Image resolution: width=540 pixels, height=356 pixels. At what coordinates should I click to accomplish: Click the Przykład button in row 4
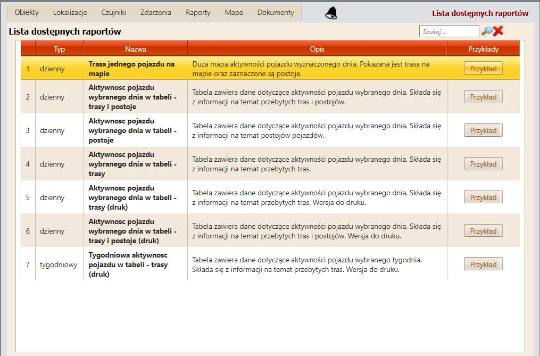tap(483, 164)
